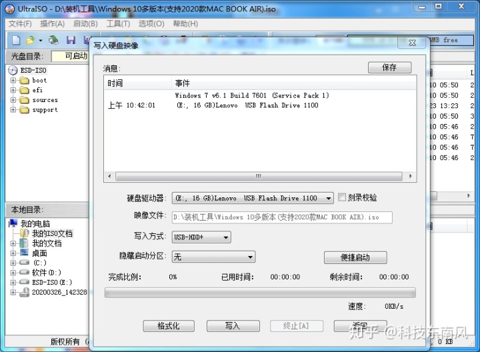480x352 pixels.
Task: Open the 帮助(H) menu
Action: pyautogui.click(x=185, y=23)
